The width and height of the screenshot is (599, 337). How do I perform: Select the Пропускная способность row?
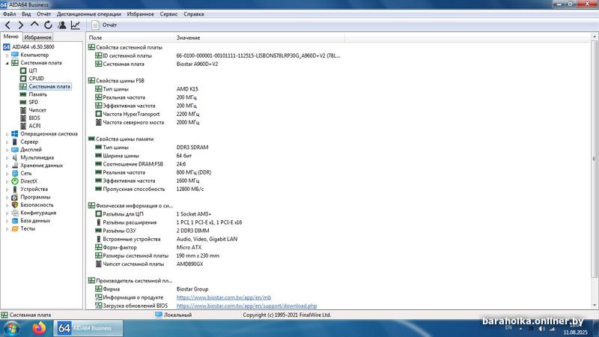[149, 189]
